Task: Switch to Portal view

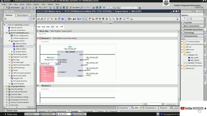Action: [x=11, y=114]
